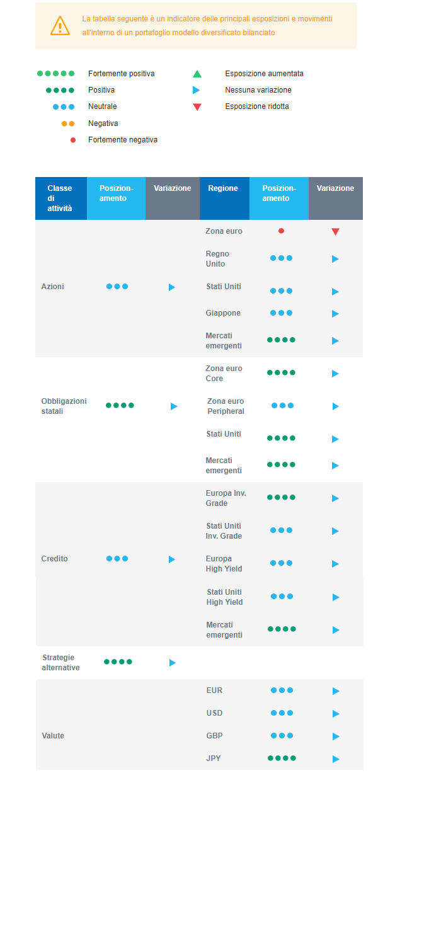The height and width of the screenshot is (945, 441).
Task: Click the blue variation arrow in JPY row
Action: (x=336, y=759)
